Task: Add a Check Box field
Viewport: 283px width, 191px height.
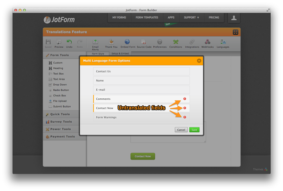Action: (x=57, y=95)
